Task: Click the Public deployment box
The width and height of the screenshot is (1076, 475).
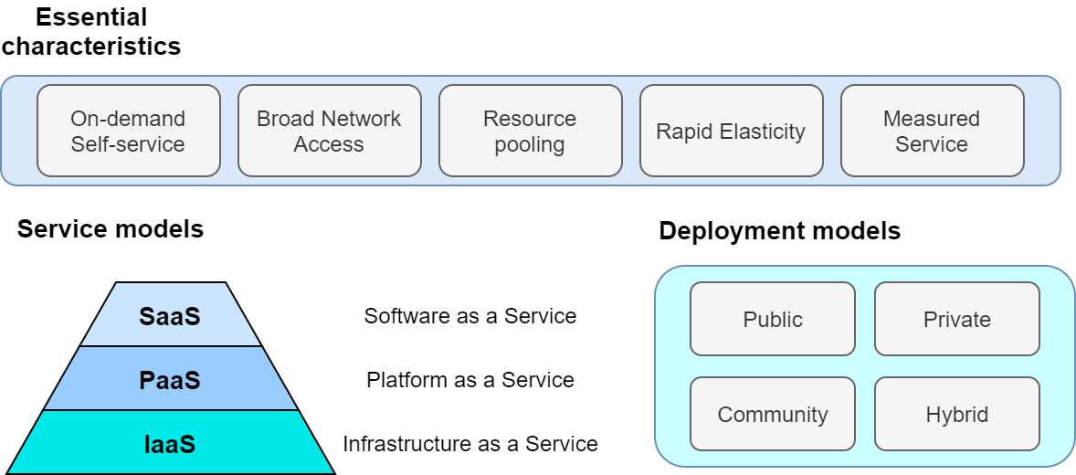Action: click(x=772, y=319)
